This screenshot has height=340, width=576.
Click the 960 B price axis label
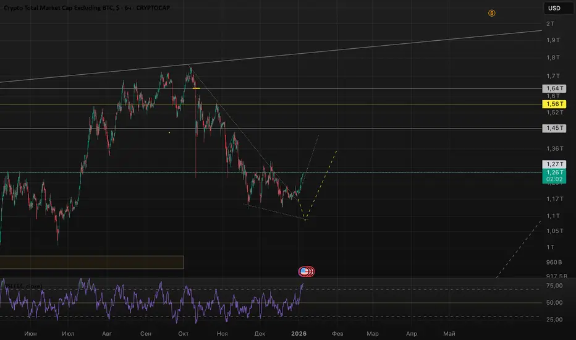pyautogui.click(x=554, y=262)
